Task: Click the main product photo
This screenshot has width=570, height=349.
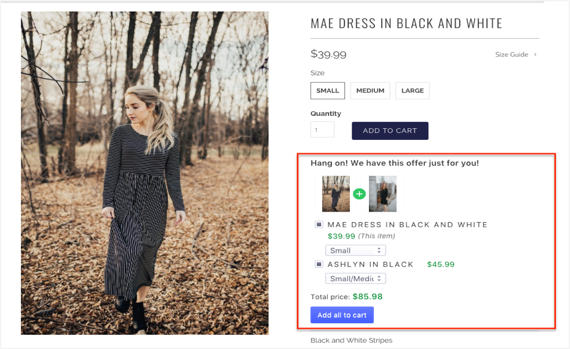Action: tap(144, 173)
